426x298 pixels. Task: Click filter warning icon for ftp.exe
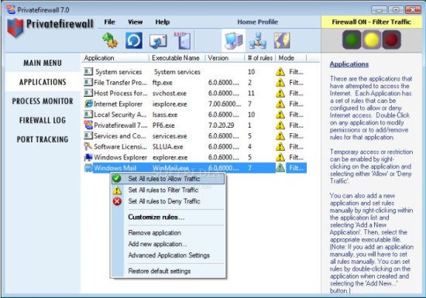[x=280, y=82]
